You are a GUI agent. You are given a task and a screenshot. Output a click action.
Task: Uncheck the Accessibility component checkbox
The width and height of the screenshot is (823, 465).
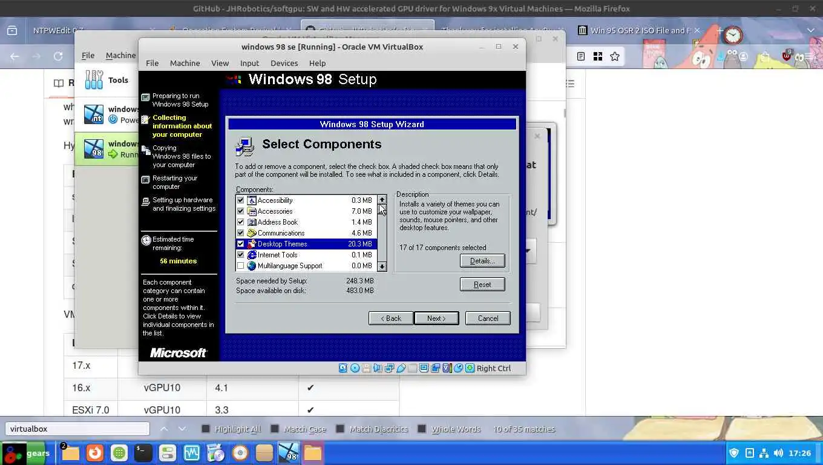[240, 200]
